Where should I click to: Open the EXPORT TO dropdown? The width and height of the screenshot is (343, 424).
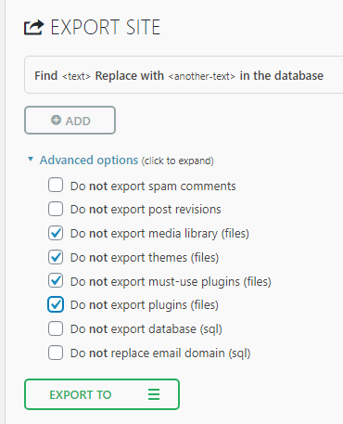(102, 394)
